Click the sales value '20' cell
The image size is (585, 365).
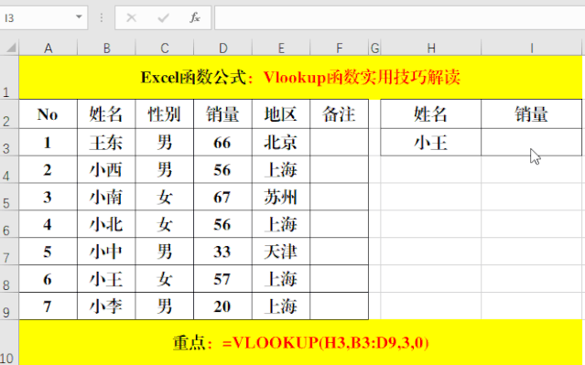222,306
